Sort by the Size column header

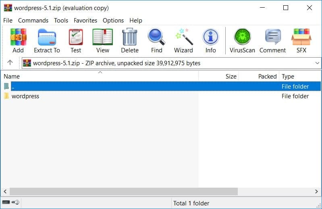tap(218, 76)
